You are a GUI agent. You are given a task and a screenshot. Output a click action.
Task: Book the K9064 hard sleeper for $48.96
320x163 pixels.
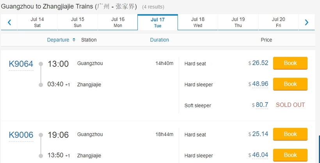(x=290, y=84)
